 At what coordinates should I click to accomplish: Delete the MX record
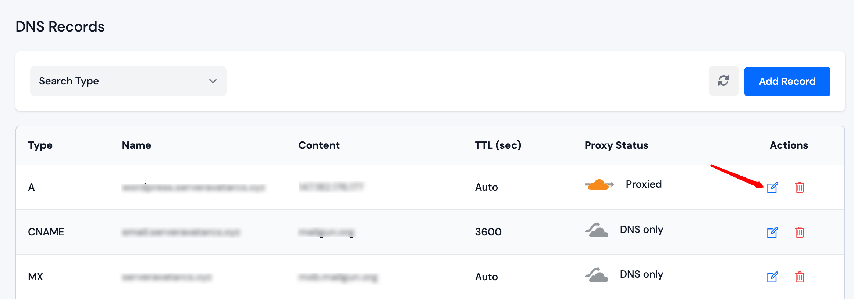800,277
